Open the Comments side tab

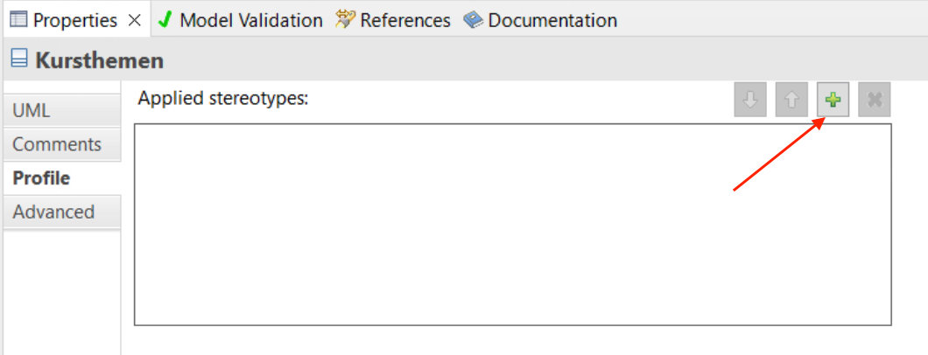tap(61, 144)
